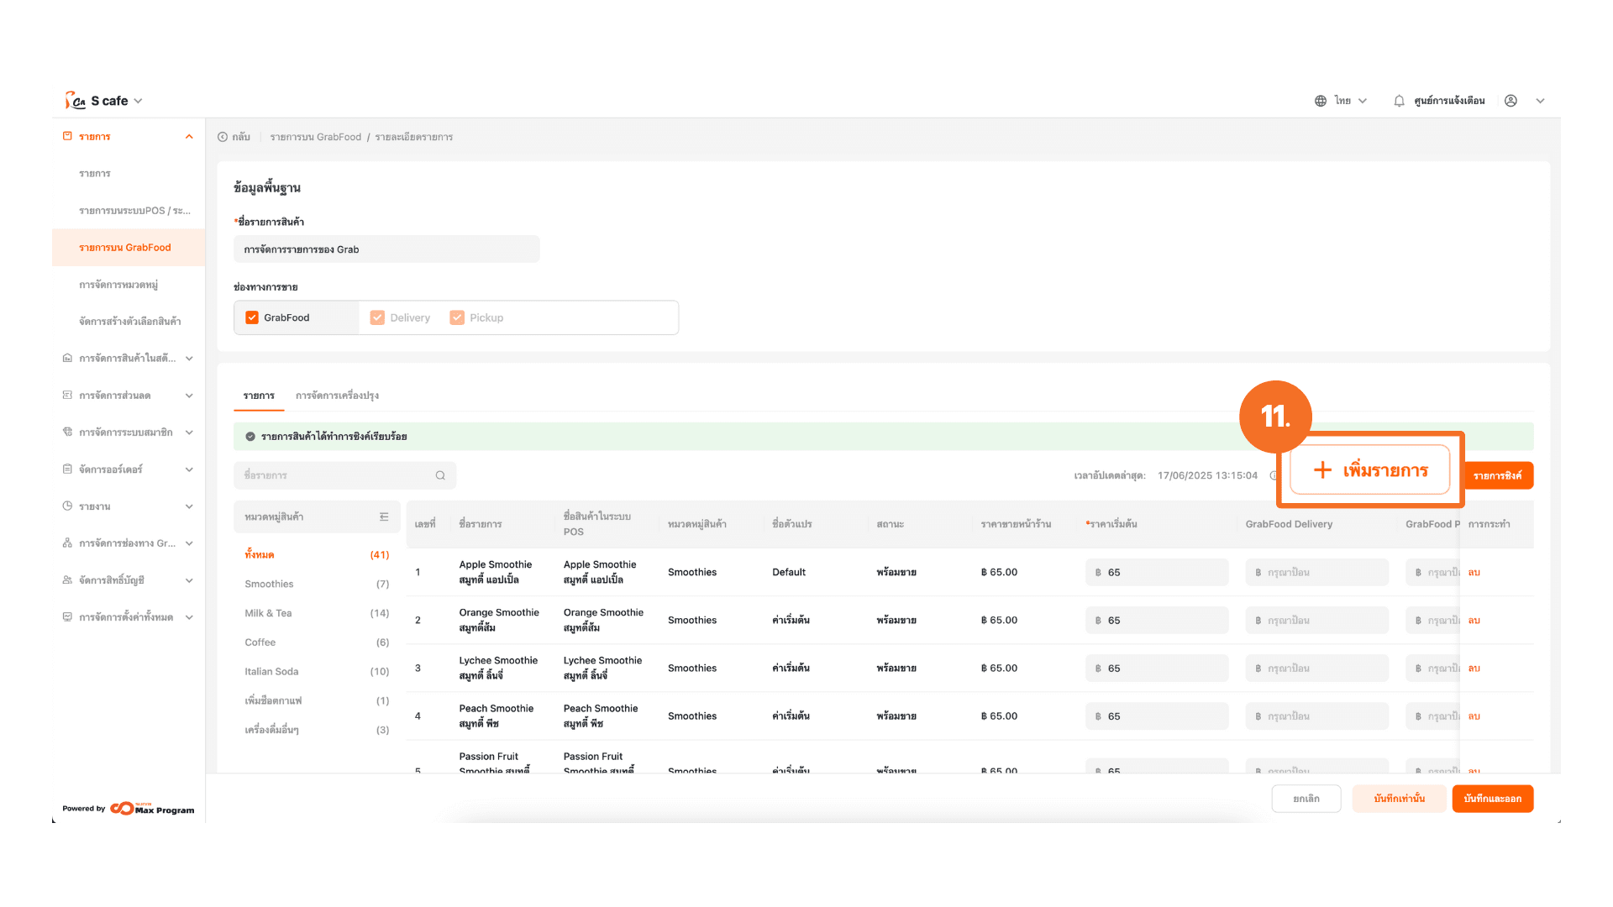Image resolution: width=1613 pixels, height=907 pixels.
Task: Click the collapse category list icon
Action: 384,517
